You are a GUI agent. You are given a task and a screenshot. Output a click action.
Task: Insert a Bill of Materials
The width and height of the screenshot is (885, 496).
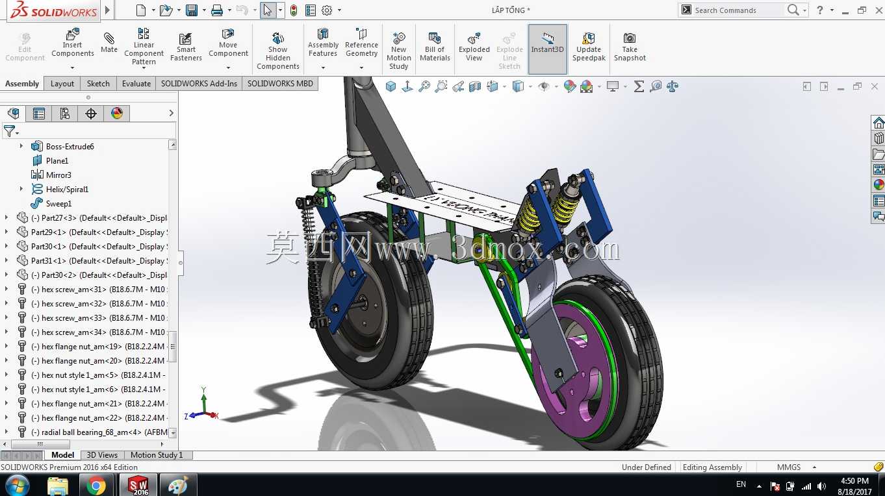point(435,46)
